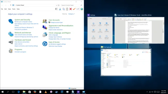Click the Add a language link
This screenshot has width=168, height=94.
[x=53, y=35]
